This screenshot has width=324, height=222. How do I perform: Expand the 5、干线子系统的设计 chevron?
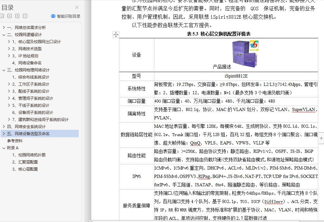(9, 105)
